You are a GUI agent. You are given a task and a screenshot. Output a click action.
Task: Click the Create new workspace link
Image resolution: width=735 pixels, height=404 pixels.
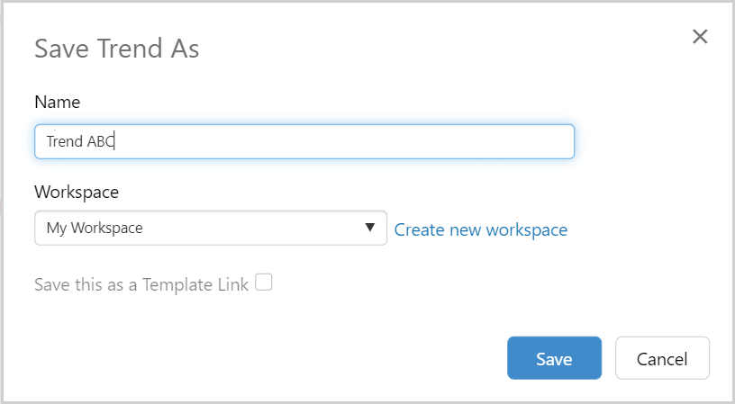[x=481, y=229]
